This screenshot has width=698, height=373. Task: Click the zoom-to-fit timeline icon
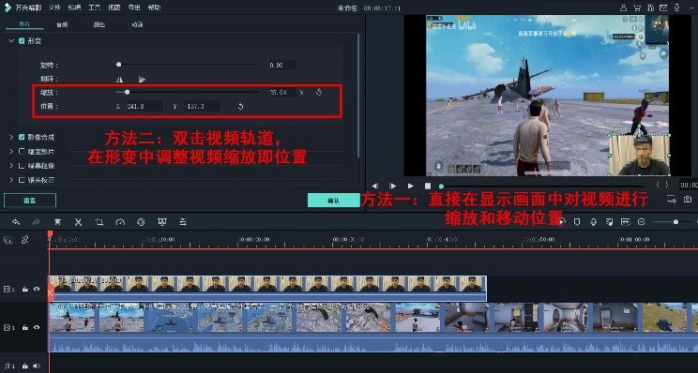coord(626,222)
